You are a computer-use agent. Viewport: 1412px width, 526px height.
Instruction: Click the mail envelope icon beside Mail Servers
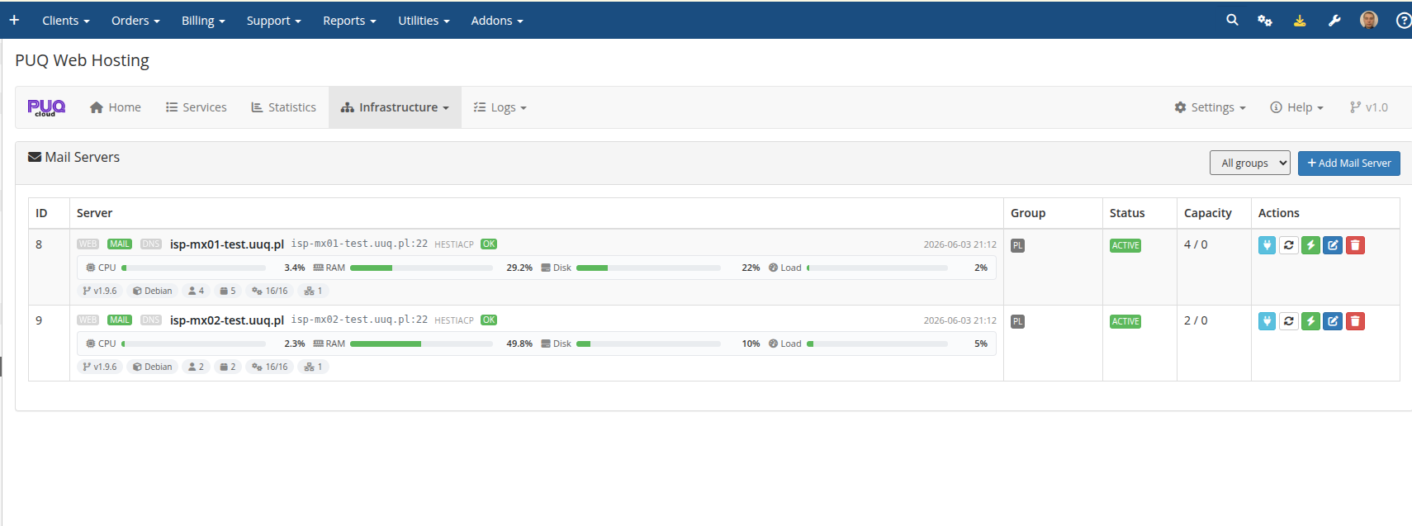(x=35, y=157)
